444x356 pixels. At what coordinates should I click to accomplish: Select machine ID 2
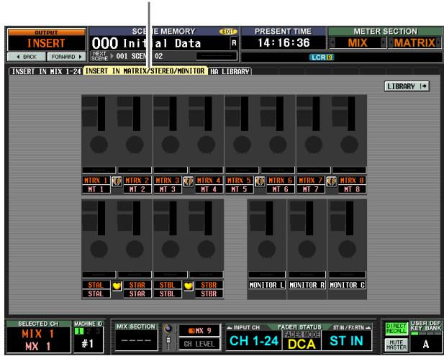click(x=89, y=332)
